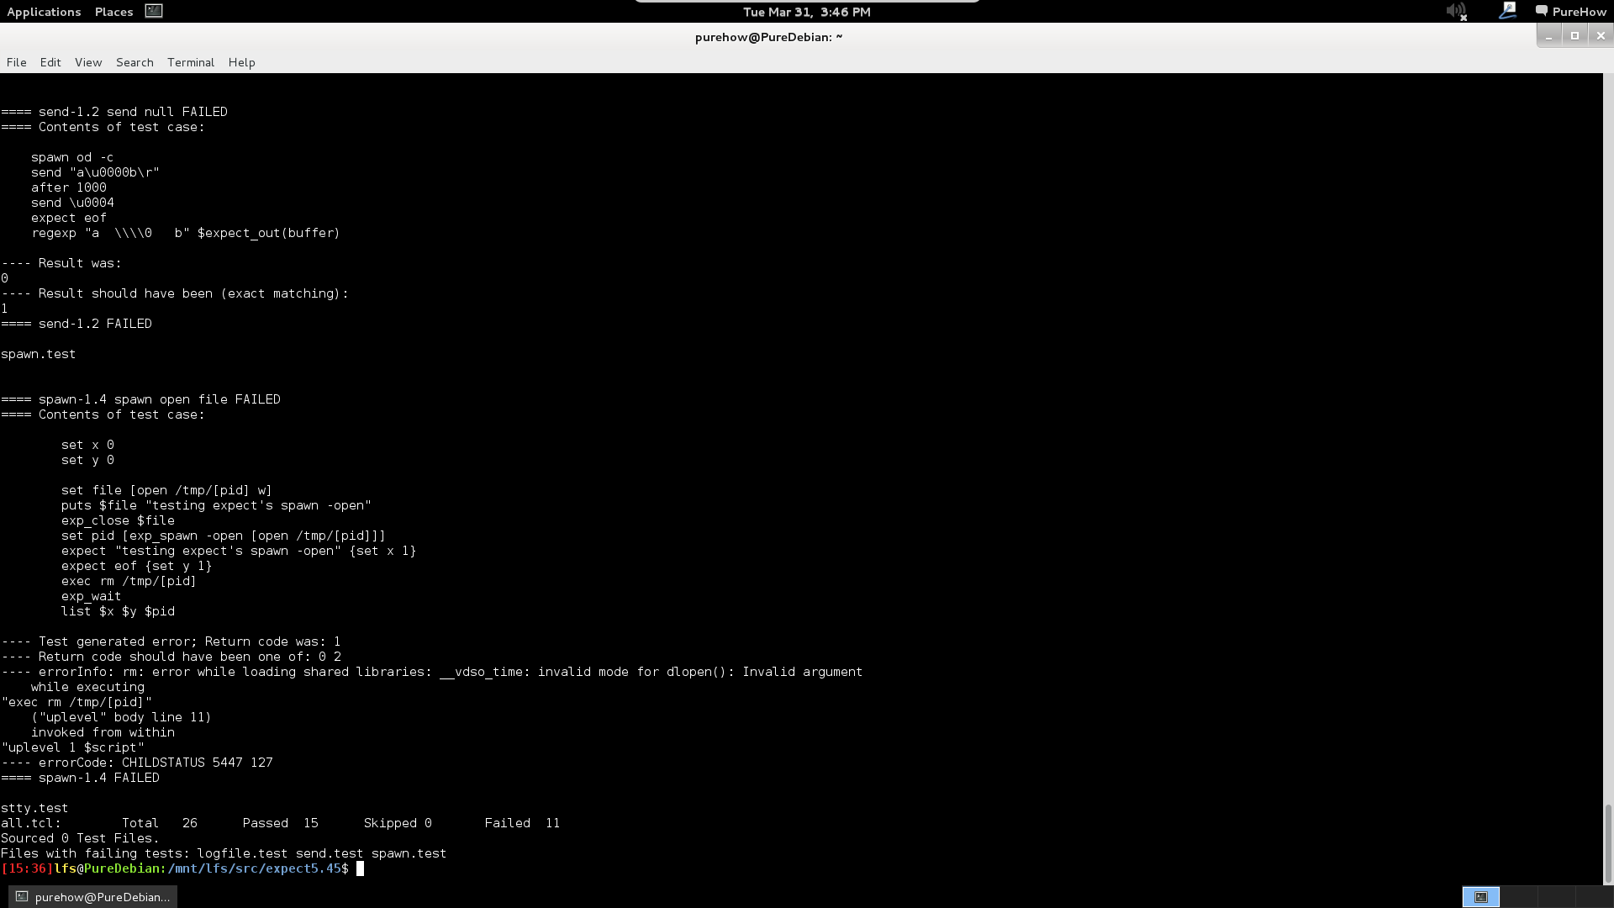Image resolution: width=1614 pixels, height=908 pixels.
Task: Maximize the terminal window
Action: (1574, 35)
